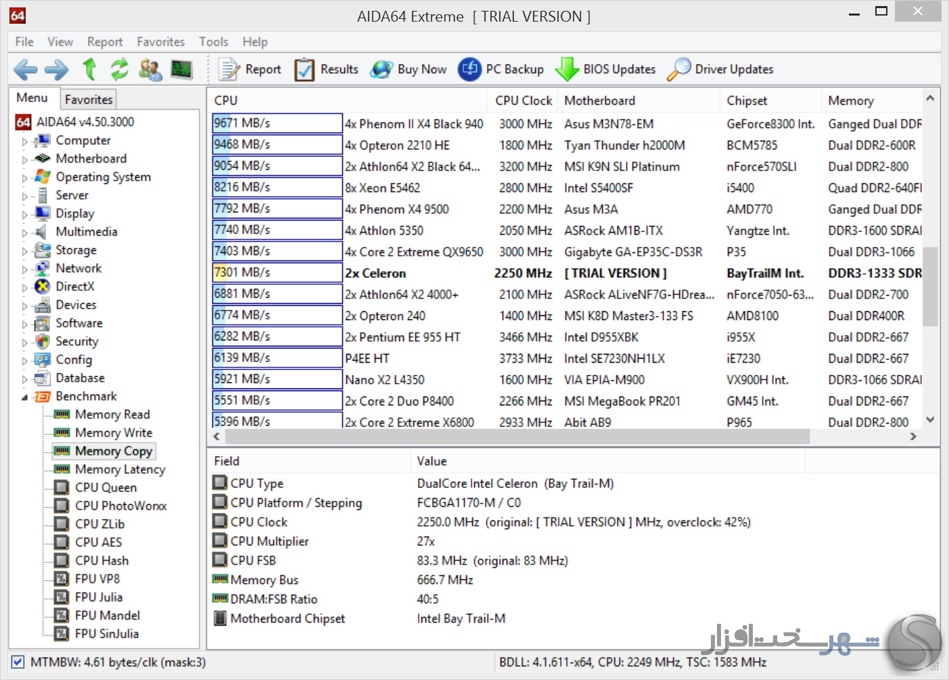Click the results list scroll-down arrow

[x=930, y=420]
